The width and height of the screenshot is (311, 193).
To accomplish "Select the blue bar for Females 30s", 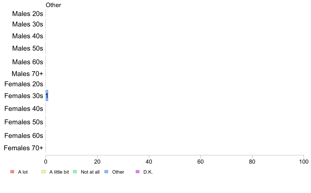I will tap(47, 96).
